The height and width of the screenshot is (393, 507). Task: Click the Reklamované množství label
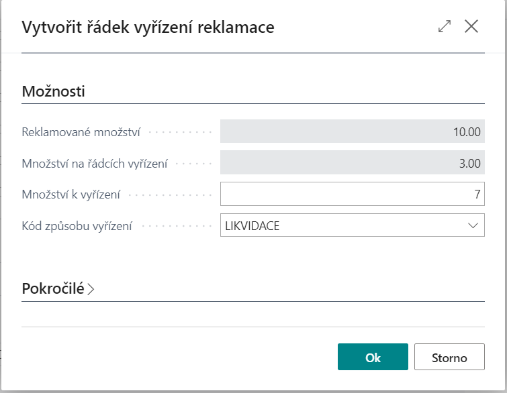81,132
